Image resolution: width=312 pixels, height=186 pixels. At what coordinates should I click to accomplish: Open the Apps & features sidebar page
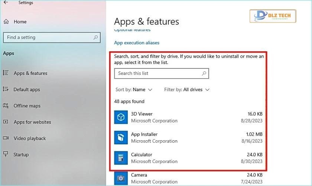(30, 73)
